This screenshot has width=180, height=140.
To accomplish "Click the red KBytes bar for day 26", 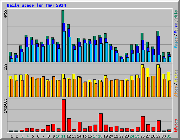I will [x=143, y=124].
